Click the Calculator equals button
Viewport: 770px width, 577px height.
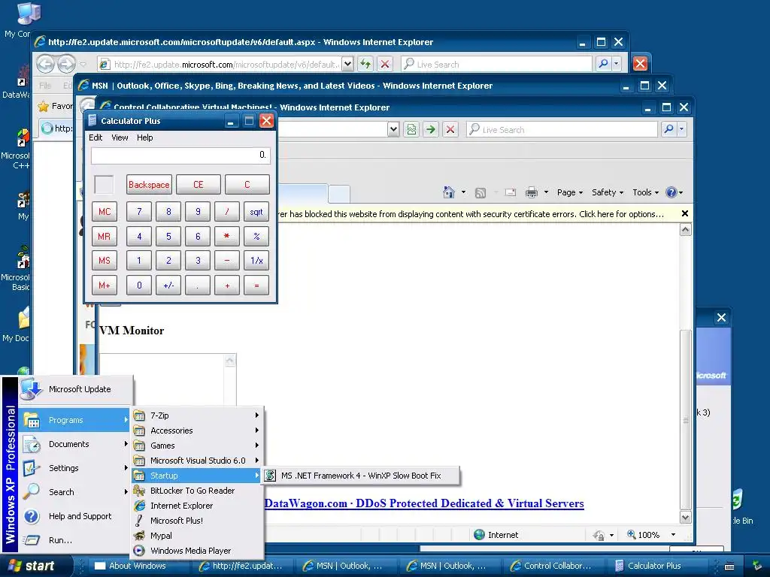click(256, 285)
